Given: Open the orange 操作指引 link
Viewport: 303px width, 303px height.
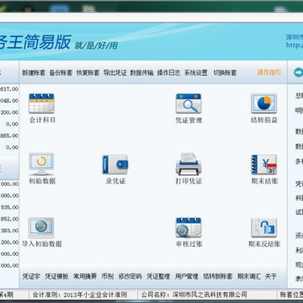Looking at the screenshot, I should (x=269, y=72).
